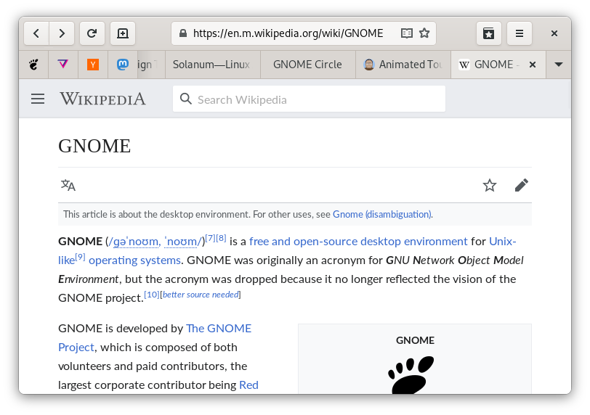Toggle reader mode in the address bar
This screenshot has height=415, width=590.
[407, 33]
